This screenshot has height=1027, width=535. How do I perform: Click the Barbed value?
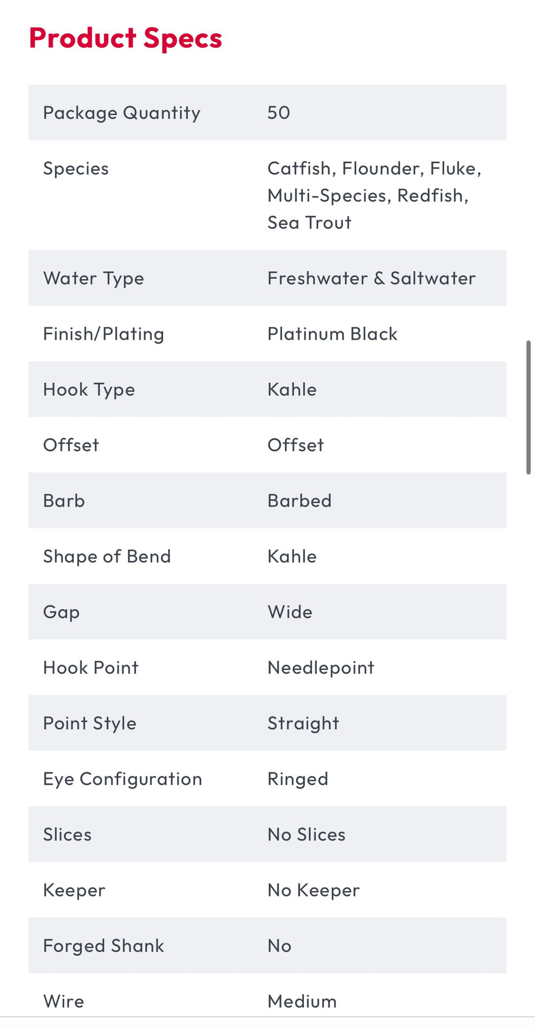coord(300,501)
